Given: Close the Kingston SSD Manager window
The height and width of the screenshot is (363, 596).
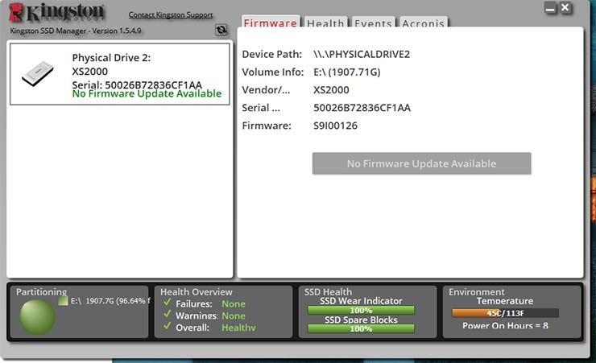Looking at the screenshot, I should tap(565, 8).
